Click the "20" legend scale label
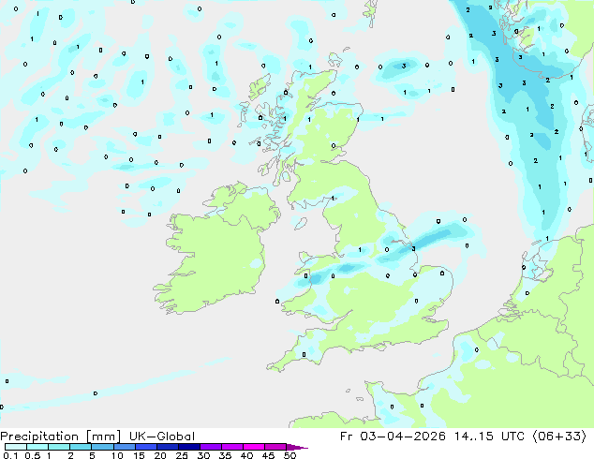 tap(160, 455)
